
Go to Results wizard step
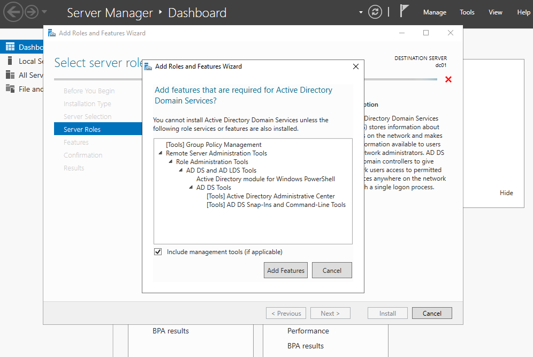point(74,168)
